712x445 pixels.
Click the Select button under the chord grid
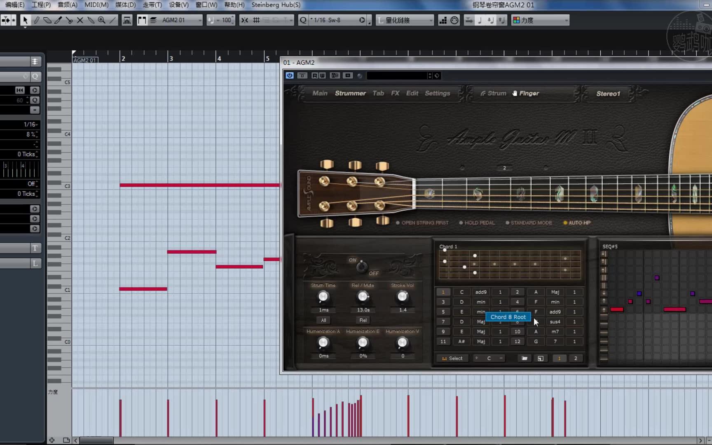(x=452, y=358)
